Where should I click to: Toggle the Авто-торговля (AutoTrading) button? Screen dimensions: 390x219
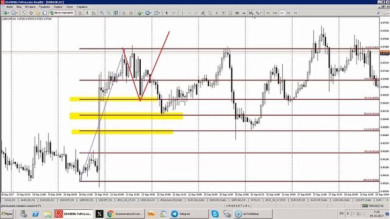[x=62, y=13]
